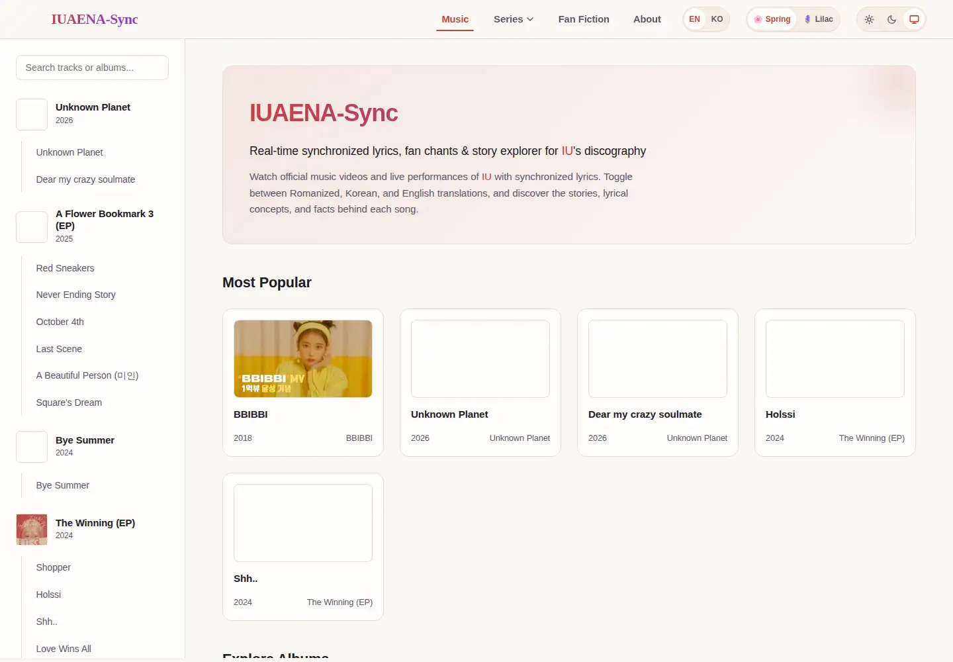
Task: Click Bye Summer album cover placeholder
Action: click(x=32, y=447)
